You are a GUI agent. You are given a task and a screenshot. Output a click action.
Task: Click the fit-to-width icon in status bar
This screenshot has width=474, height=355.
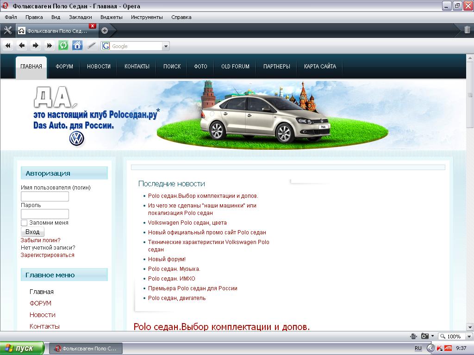(413, 336)
